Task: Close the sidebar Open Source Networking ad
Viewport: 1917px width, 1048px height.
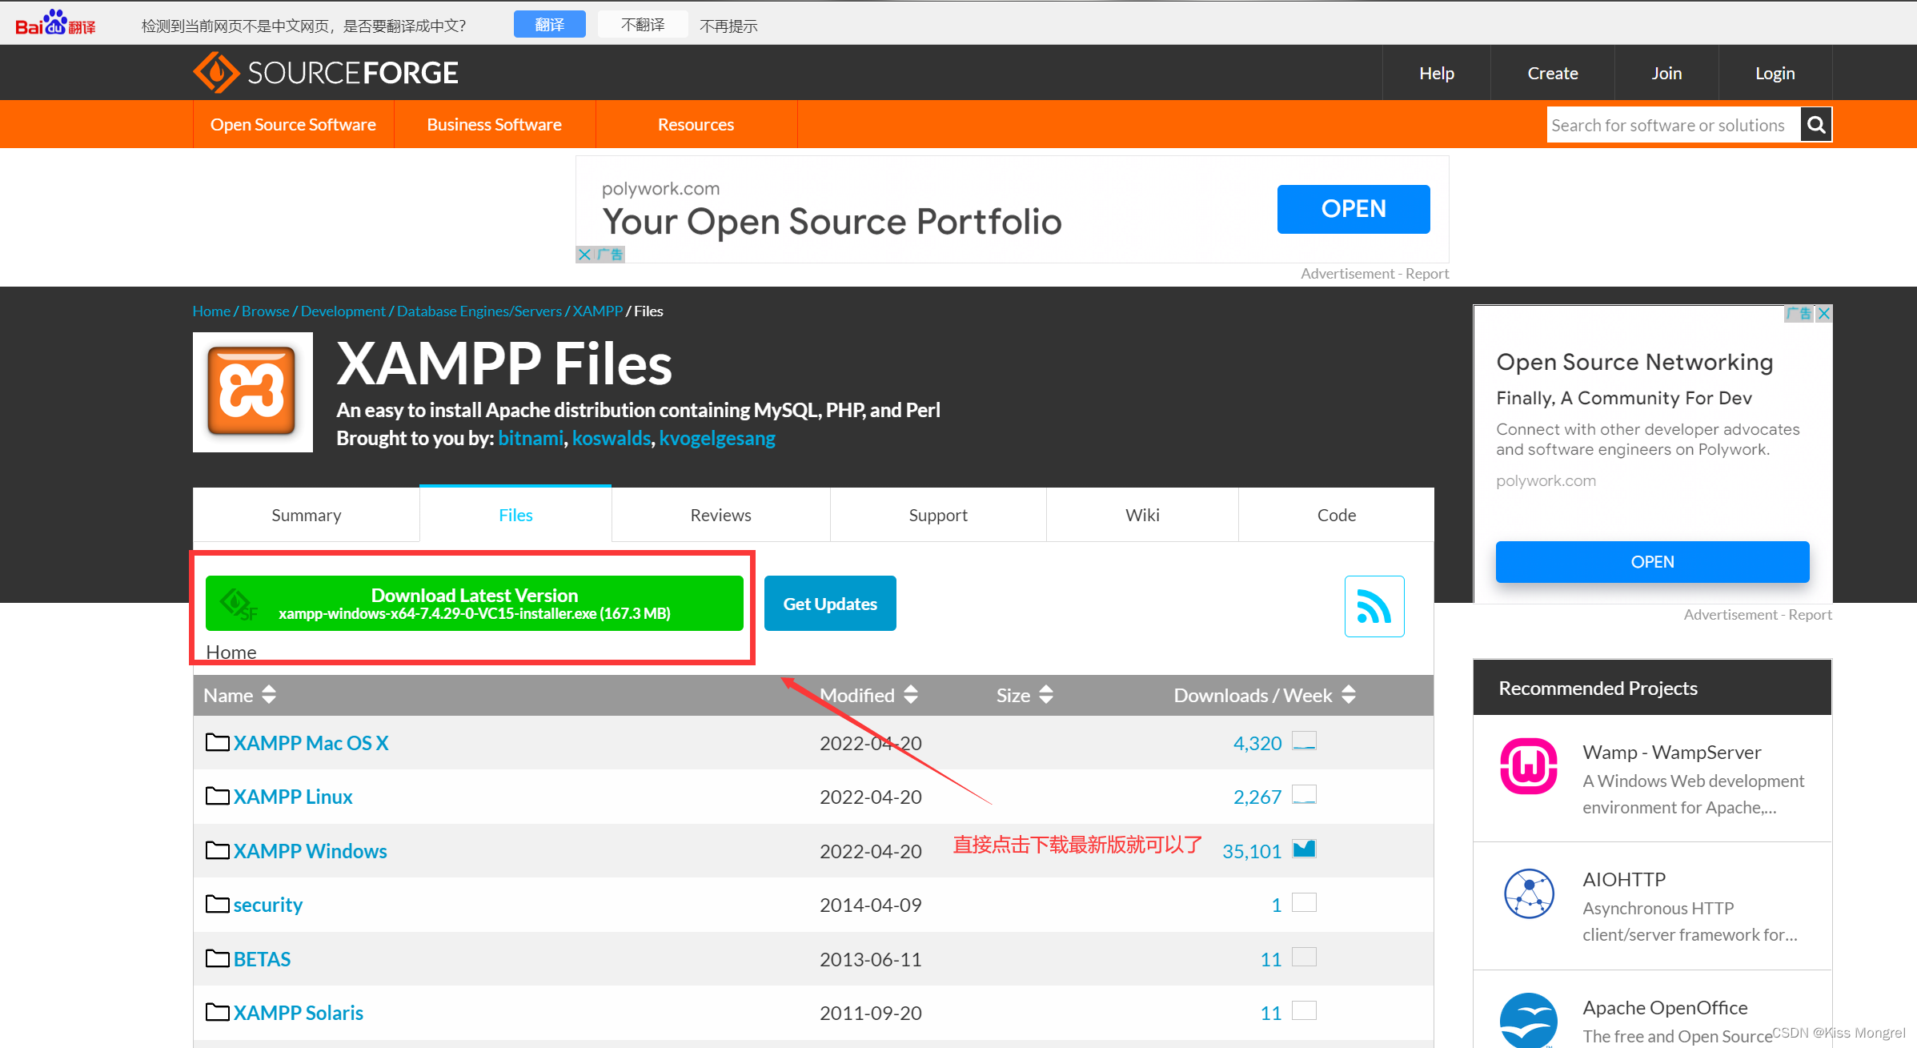Action: (x=1823, y=314)
